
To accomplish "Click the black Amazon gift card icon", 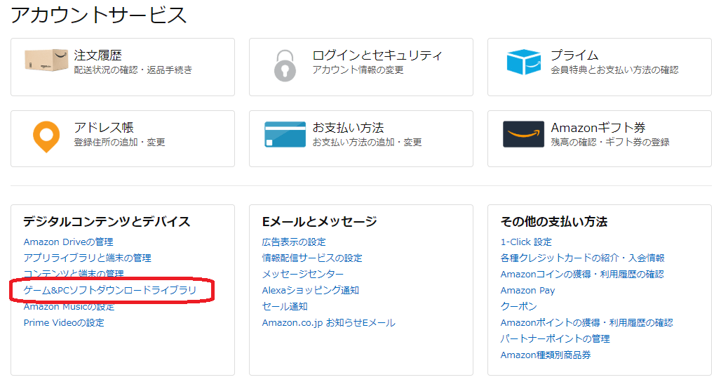I will click(524, 134).
